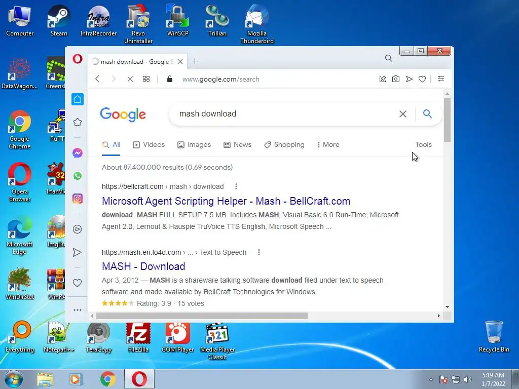Click the edit page icon in address bar
The height and width of the screenshot is (389, 519).
point(383,79)
